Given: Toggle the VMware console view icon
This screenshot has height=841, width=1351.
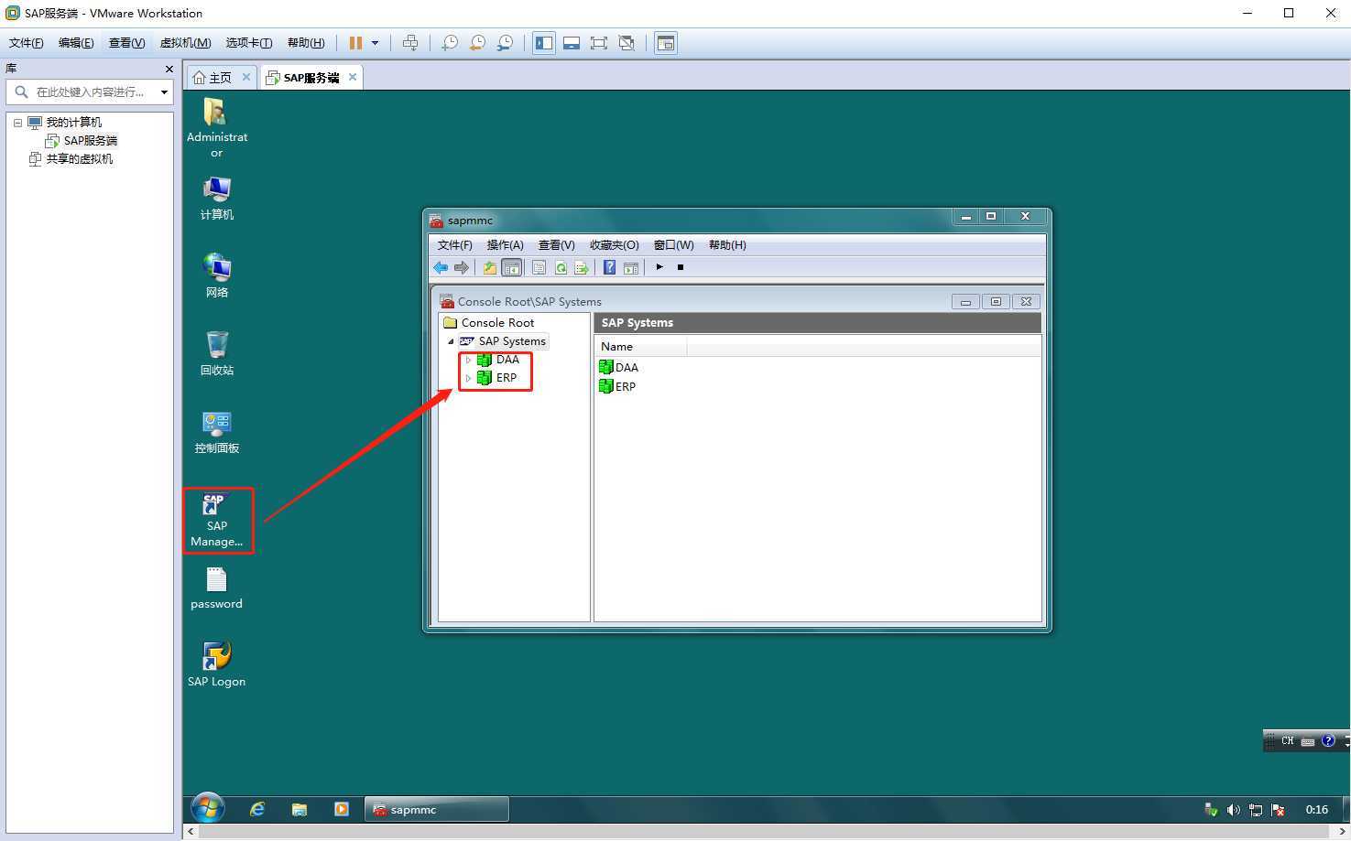Looking at the screenshot, I should 666,43.
